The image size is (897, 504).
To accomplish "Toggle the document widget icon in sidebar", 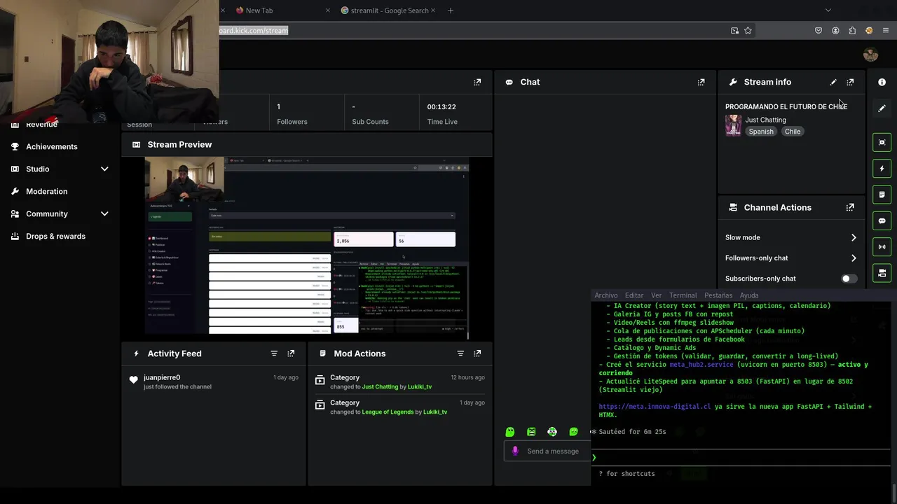I will (882, 195).
